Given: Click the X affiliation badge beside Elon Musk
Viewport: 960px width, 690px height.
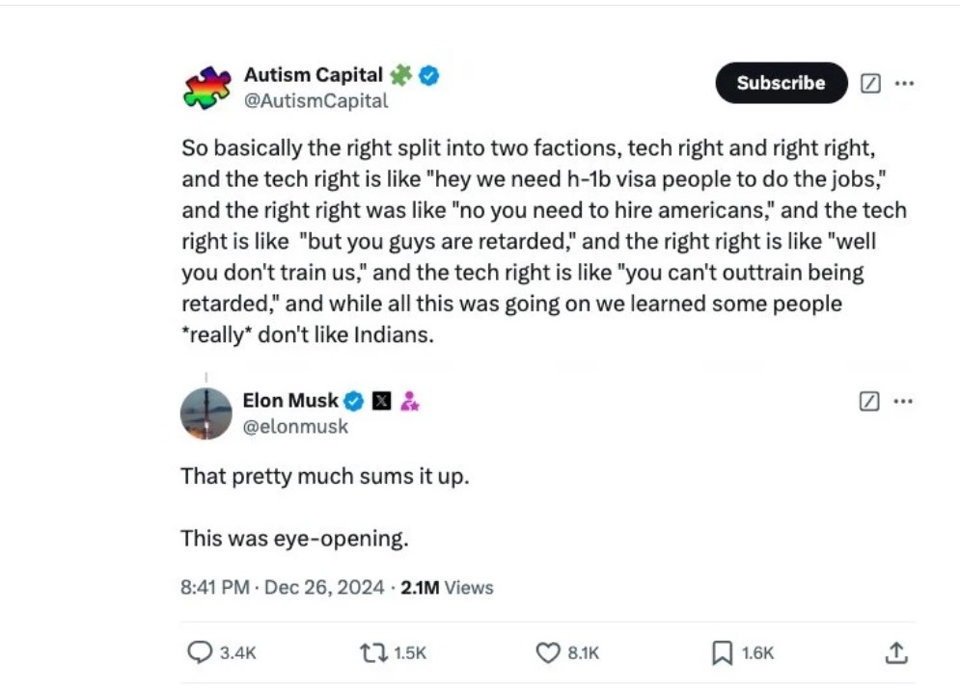Looking at the screenshot, I should pos(381,401).
